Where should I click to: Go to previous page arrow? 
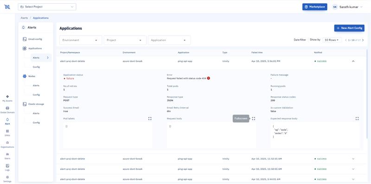346,40
